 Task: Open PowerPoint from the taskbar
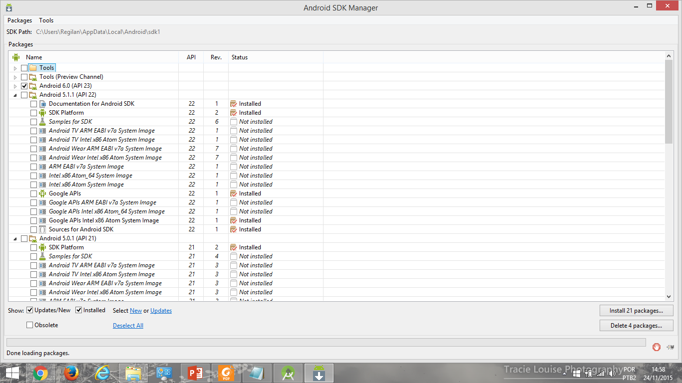[x=195, y=373]
